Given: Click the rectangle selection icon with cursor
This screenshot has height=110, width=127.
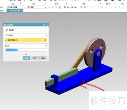Looking at the screenshot, I should click(75, 7).
